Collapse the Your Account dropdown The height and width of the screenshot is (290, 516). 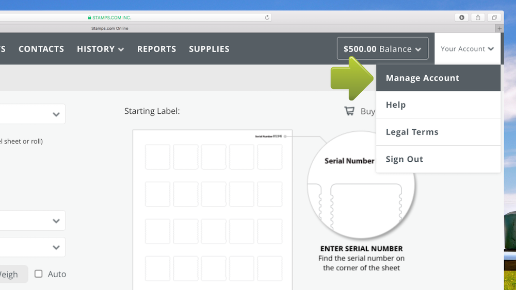(x=467, y=48)
